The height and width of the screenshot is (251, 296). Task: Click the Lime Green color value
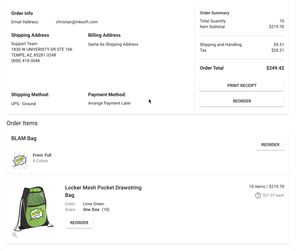point(94,204)
